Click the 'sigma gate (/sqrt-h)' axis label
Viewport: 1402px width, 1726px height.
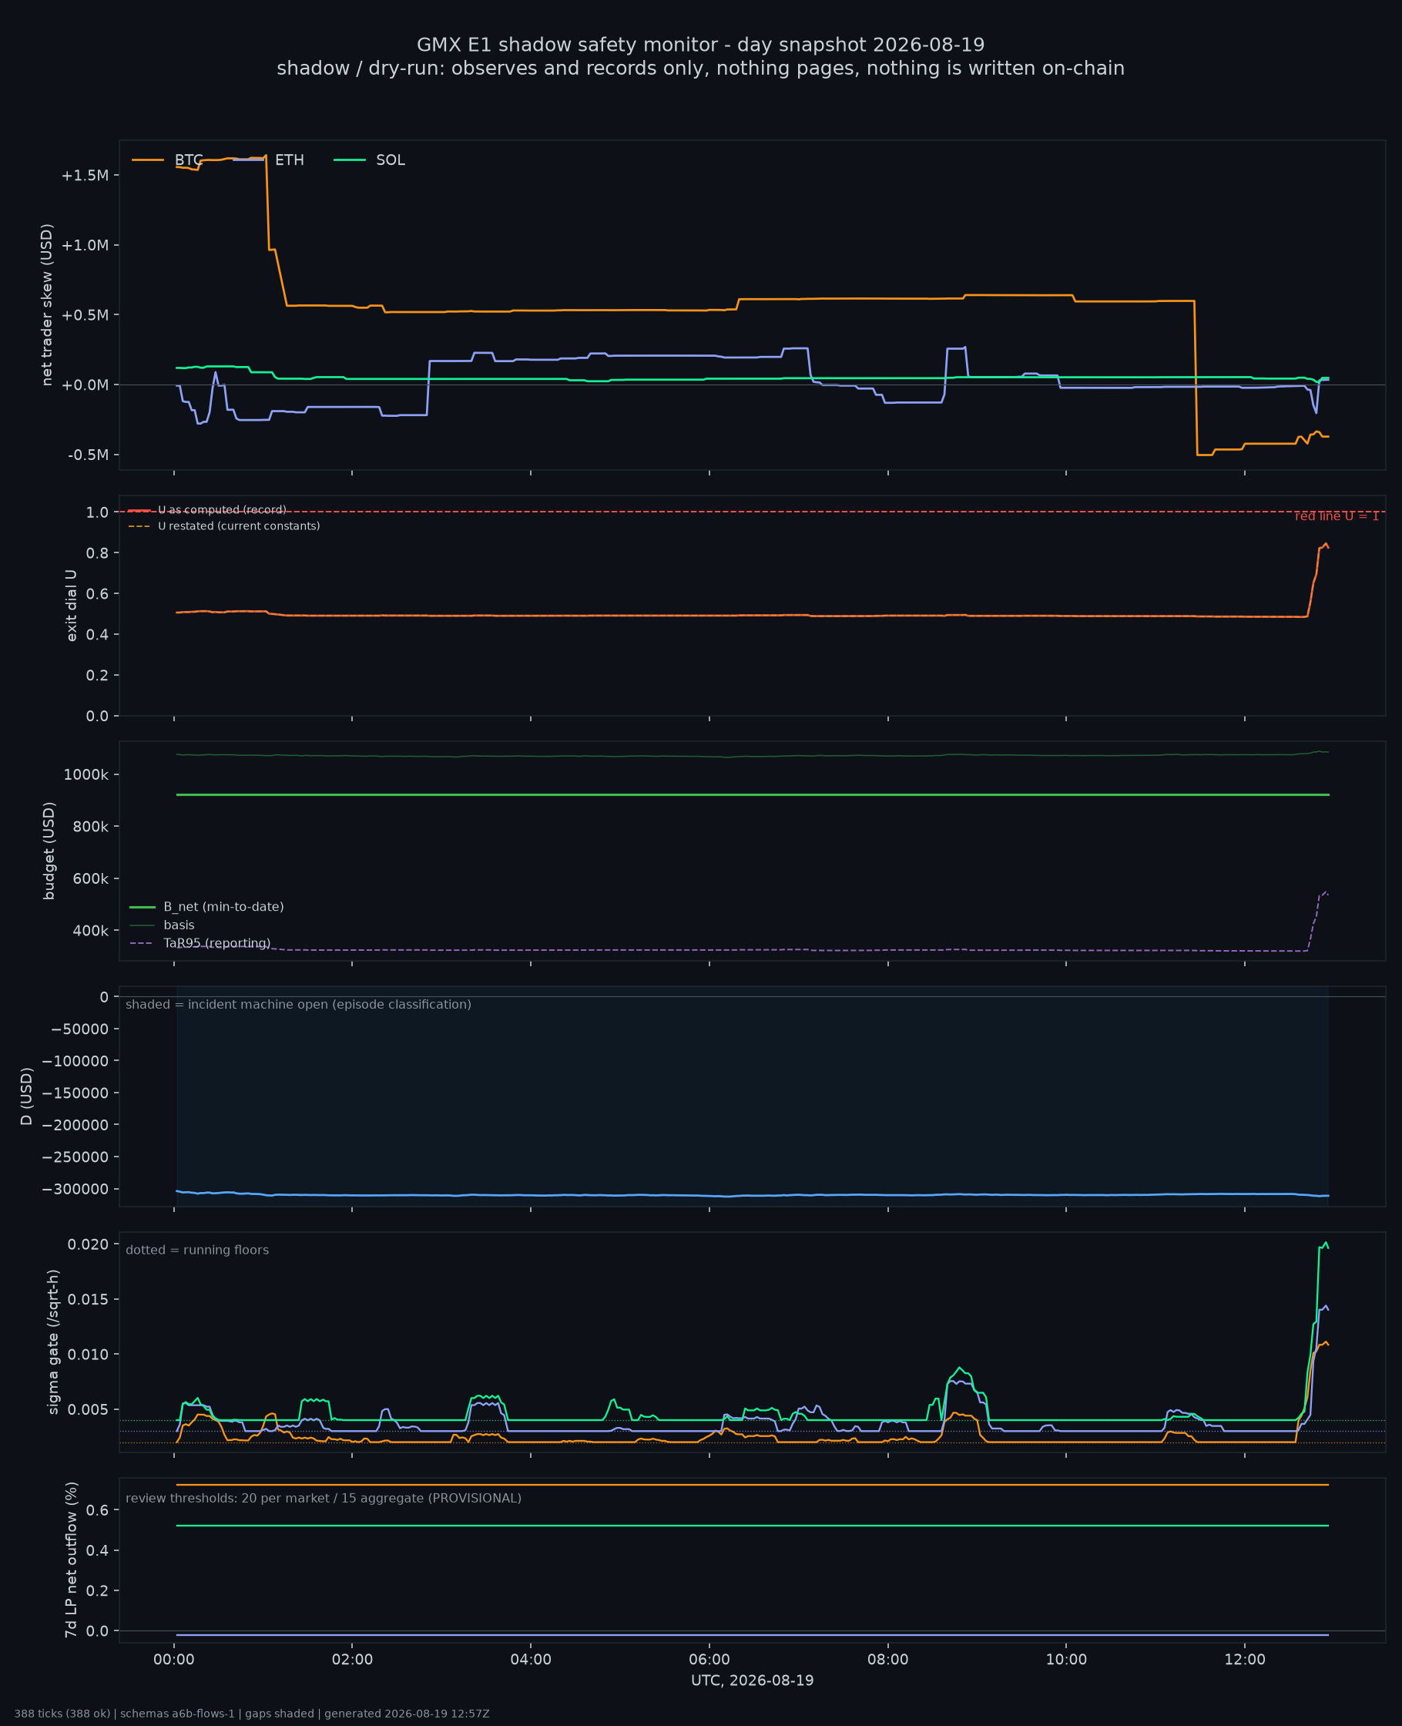click(x=53, y=1342)
